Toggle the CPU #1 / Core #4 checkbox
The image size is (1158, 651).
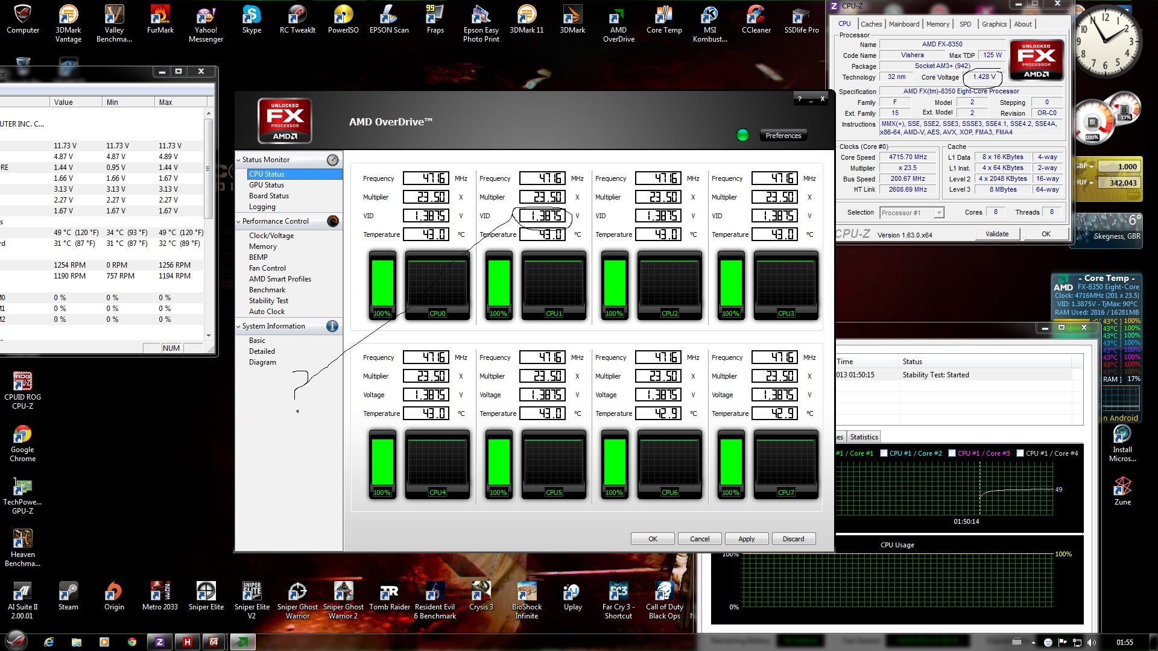(1020, 453)
